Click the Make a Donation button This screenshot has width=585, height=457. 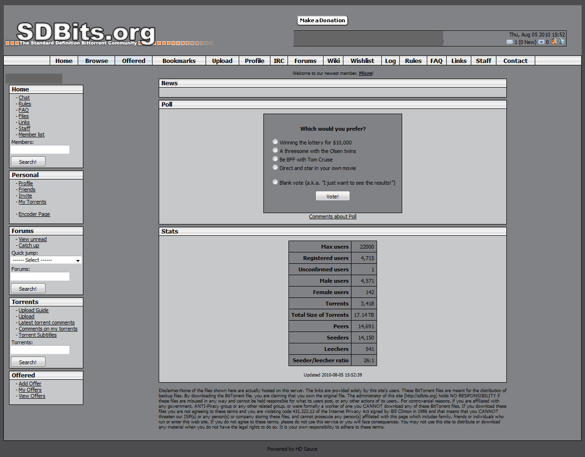click(x=323, y=20)
